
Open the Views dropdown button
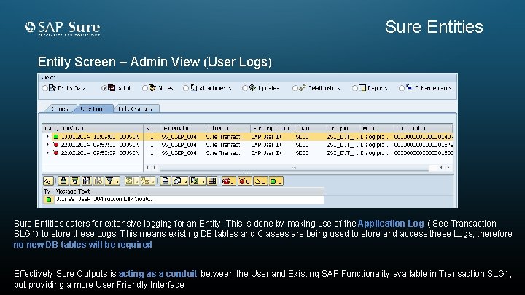click(180, 181)
